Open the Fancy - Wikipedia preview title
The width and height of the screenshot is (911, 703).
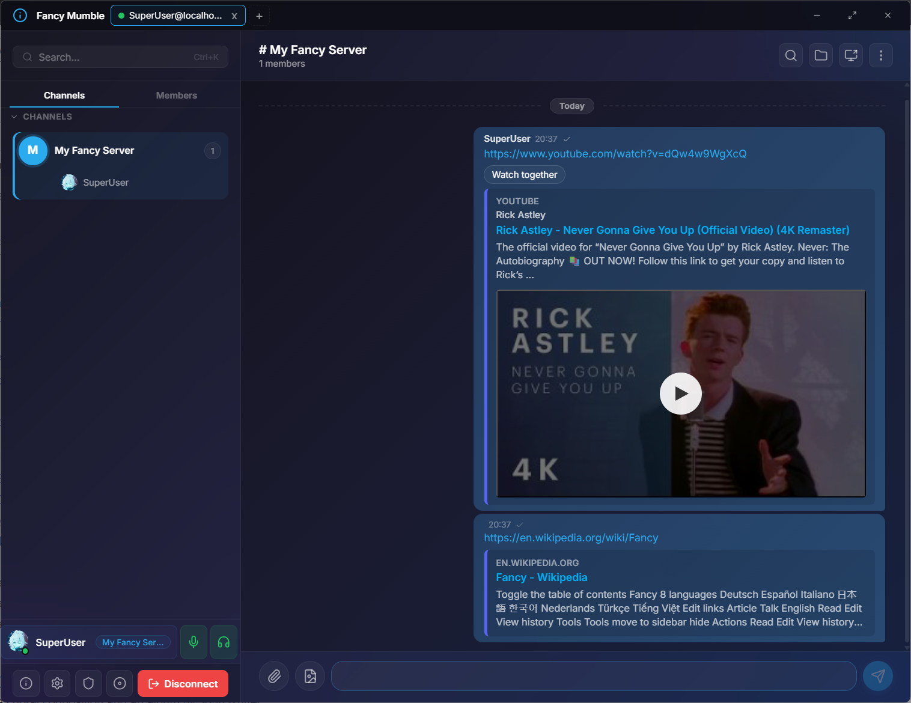pyautogui.click(x=541, y=577)
